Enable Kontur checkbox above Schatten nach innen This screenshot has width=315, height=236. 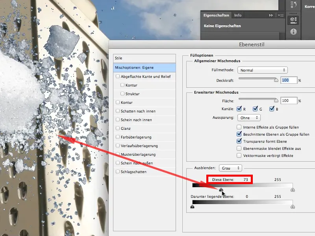coord(118,102)
